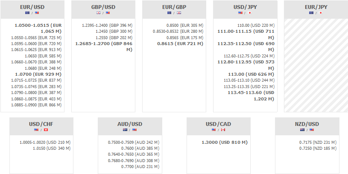Select the 1.2685-1.2700 GBP 846 M entry
This screenshot has height=174, width=348.
point(104,46)
